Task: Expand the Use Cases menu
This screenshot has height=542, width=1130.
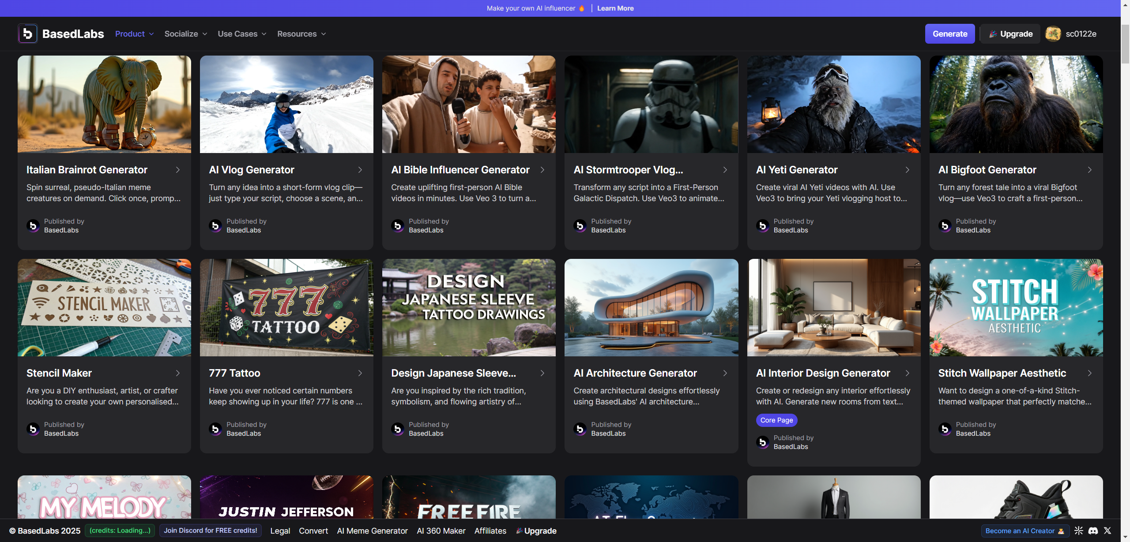Action: (x=242, y=34)
